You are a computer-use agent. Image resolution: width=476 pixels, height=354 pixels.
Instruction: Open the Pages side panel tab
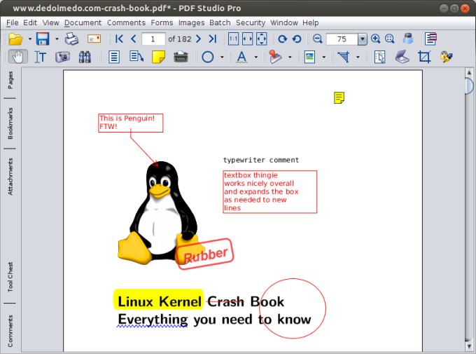(10, 80)
